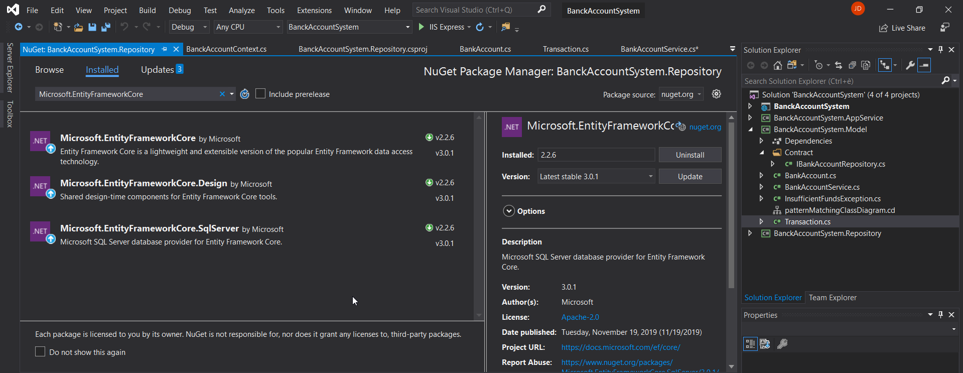This screenshot has width=963, height=373.
Task: Click the package details vertical scrollbar
Action: pos(731,205)
